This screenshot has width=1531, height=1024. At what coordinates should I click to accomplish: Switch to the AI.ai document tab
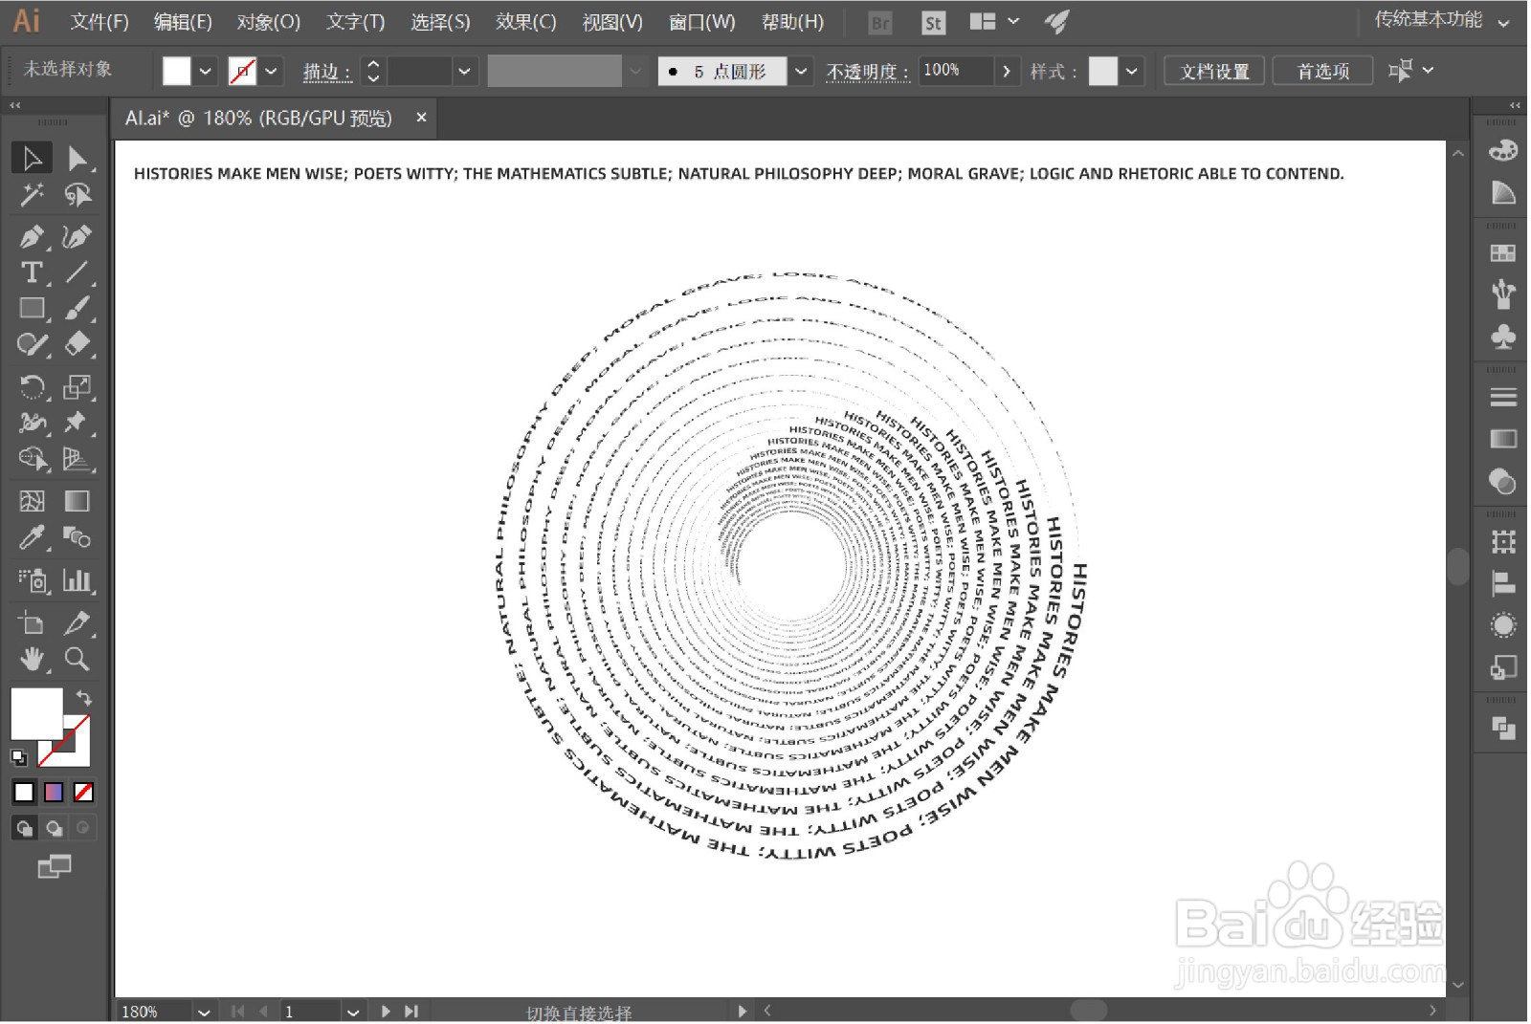pyautogui.click(x=258, y=118)
